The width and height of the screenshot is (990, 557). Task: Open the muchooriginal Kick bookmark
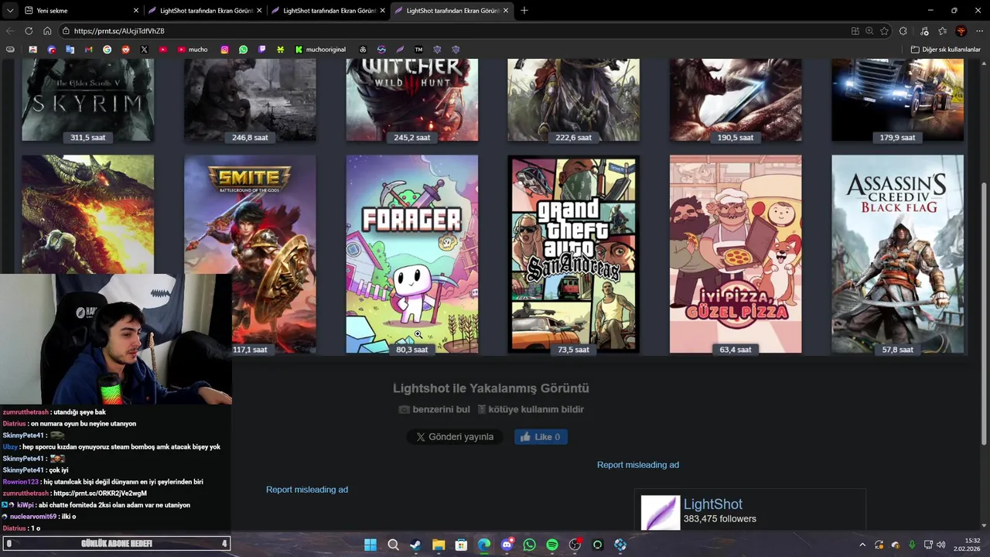(320, 50)
